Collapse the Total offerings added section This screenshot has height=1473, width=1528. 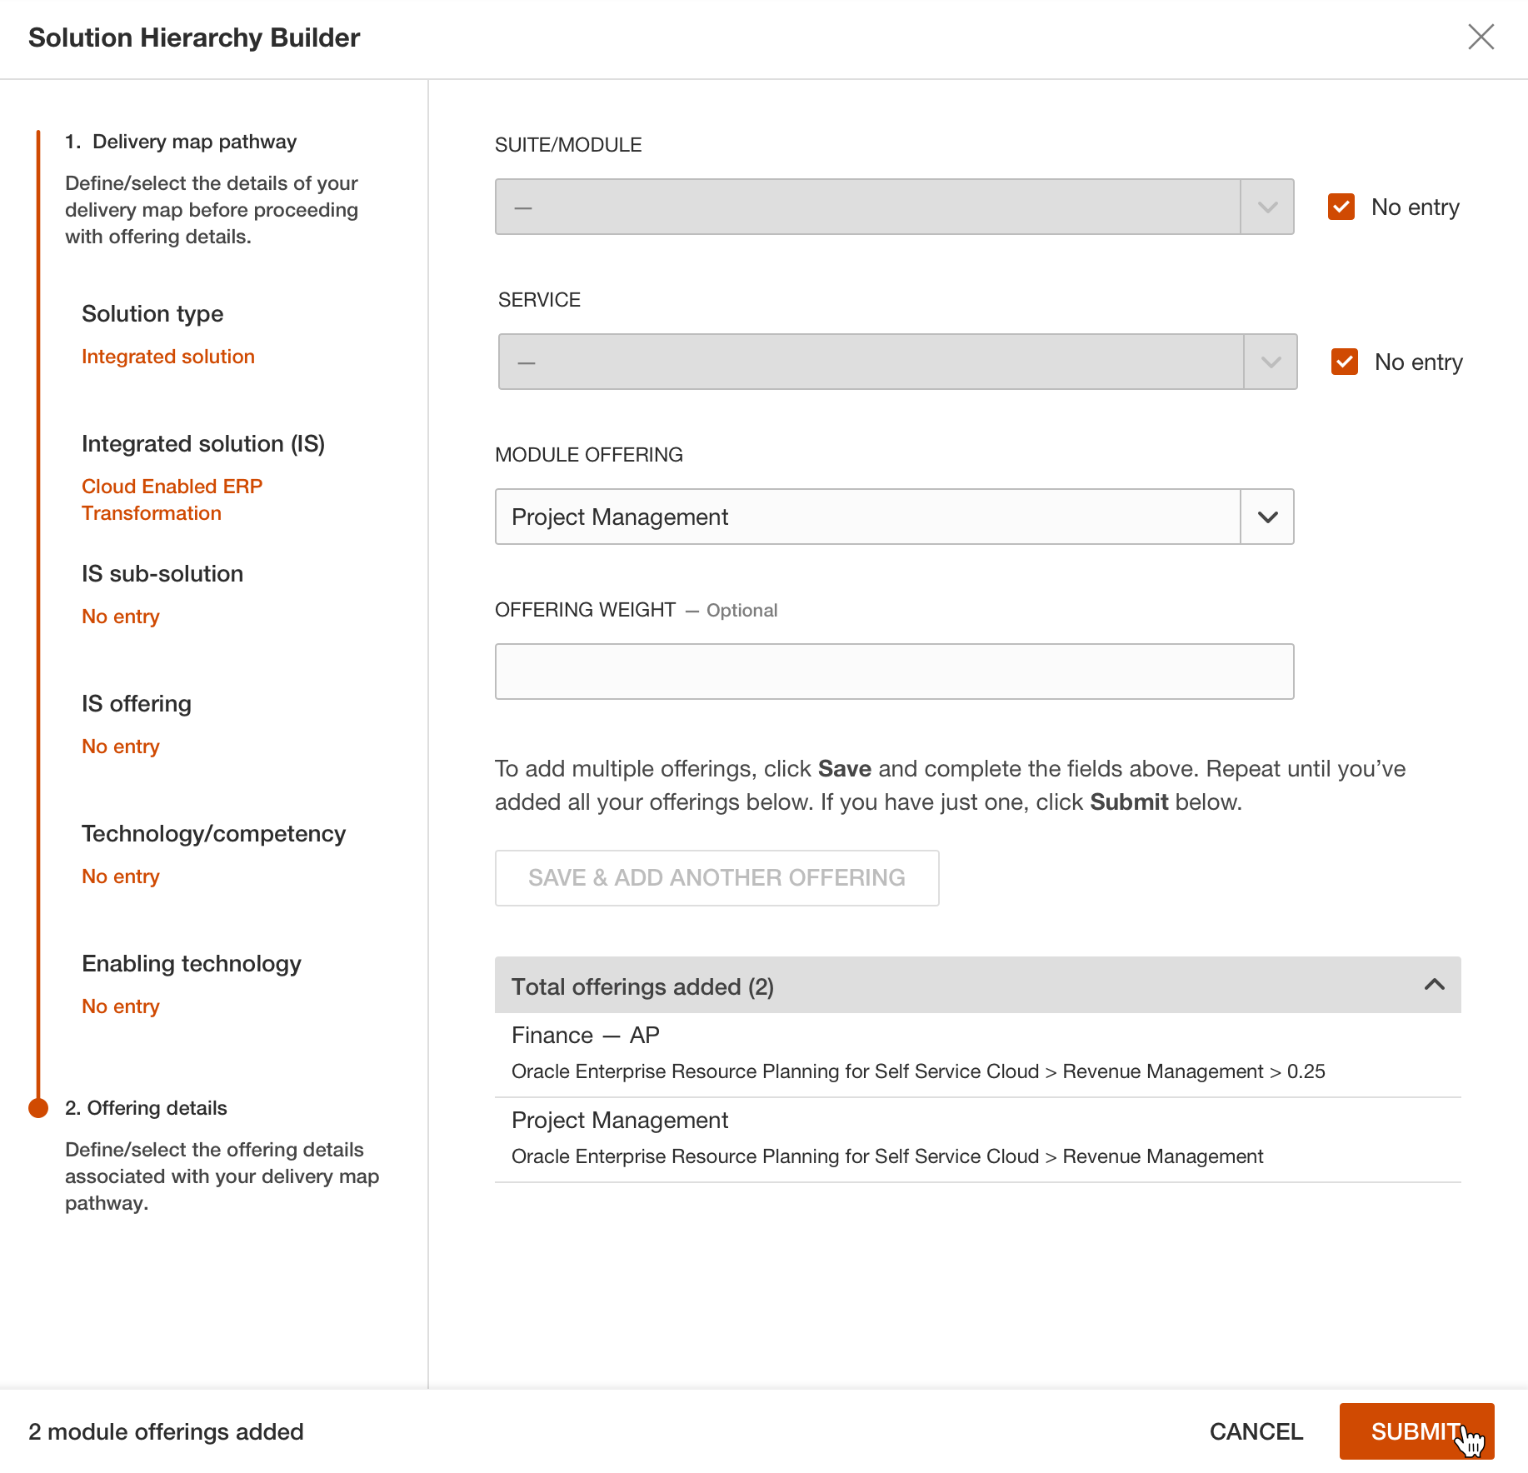(1434, 985)
